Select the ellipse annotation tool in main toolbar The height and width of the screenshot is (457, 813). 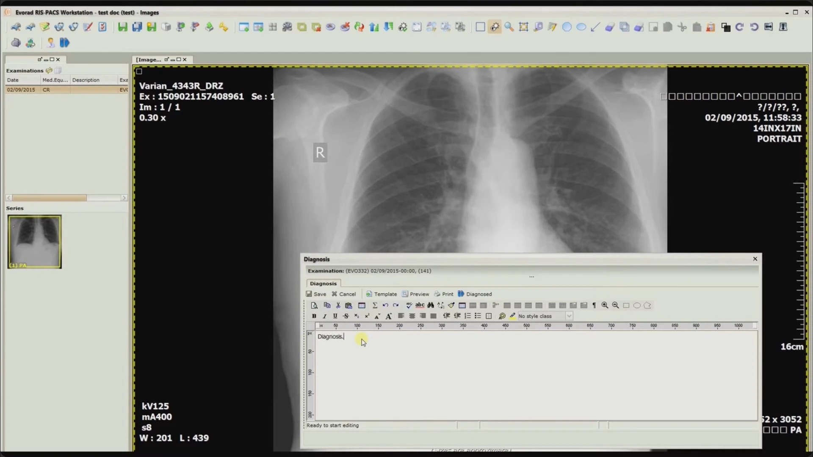[x=581, y=27]
